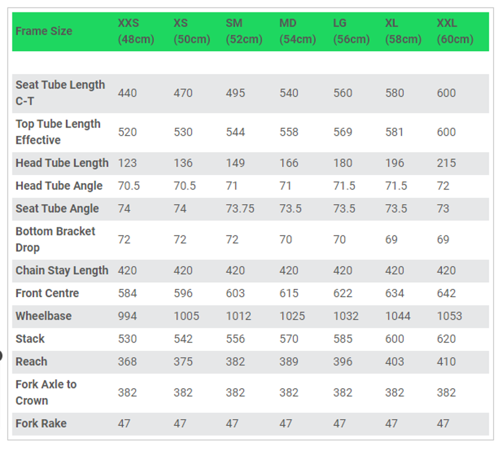This screenshot has width=498, height=451.
Task: Click the Stack row label
Action: (x=30, y=339)
